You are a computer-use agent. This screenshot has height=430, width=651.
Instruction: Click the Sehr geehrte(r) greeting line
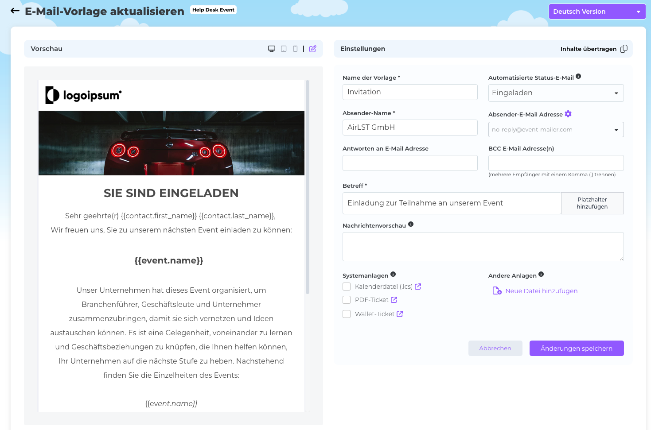click(x=170, y=216)
